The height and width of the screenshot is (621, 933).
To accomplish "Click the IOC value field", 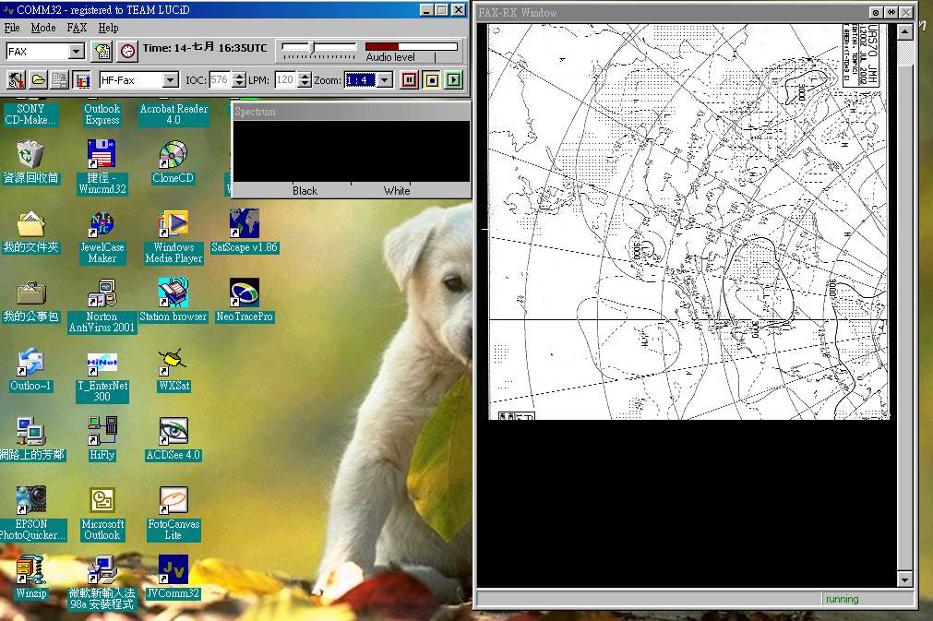I will [x=220, y=79].
